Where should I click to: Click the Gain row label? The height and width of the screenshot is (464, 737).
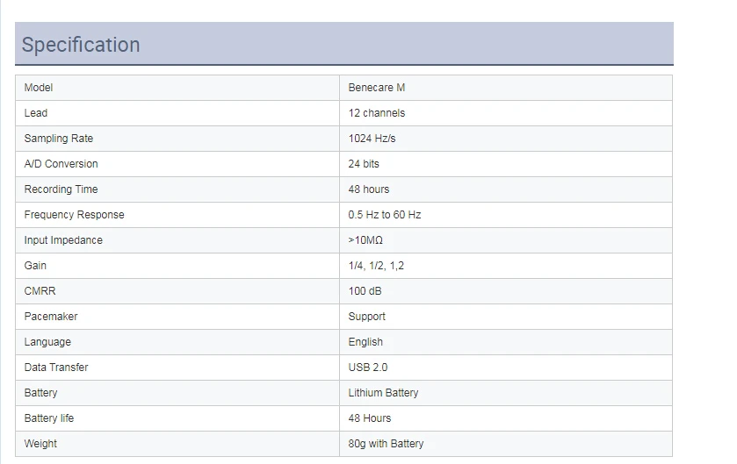point(35,266)
